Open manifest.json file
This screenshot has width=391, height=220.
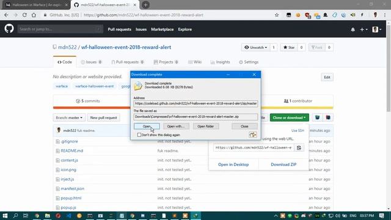72,189
